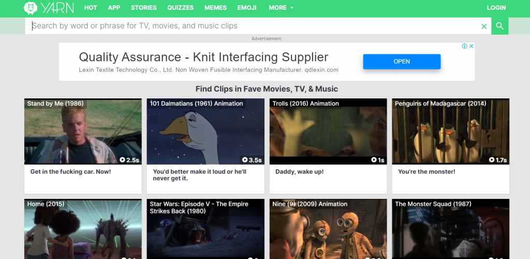Screen dimensions: 530x259
Task: Click the '101 Dalmatians (1961) Animation' title label
Action: (x=196, y=104)
